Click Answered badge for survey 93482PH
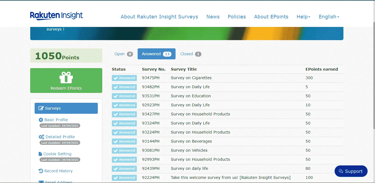 (124, 87)
